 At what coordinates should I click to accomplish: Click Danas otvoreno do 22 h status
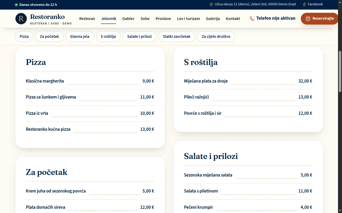coord(36,5)
